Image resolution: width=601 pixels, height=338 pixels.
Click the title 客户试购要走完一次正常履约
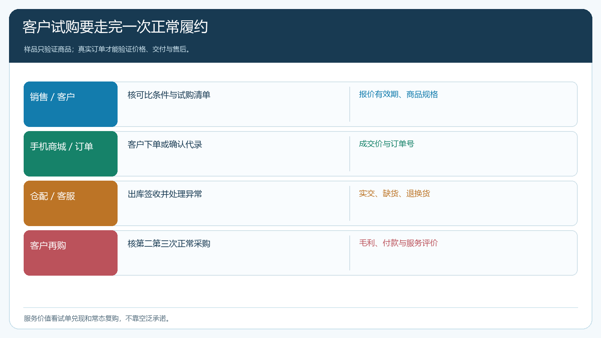coord(115,27)
